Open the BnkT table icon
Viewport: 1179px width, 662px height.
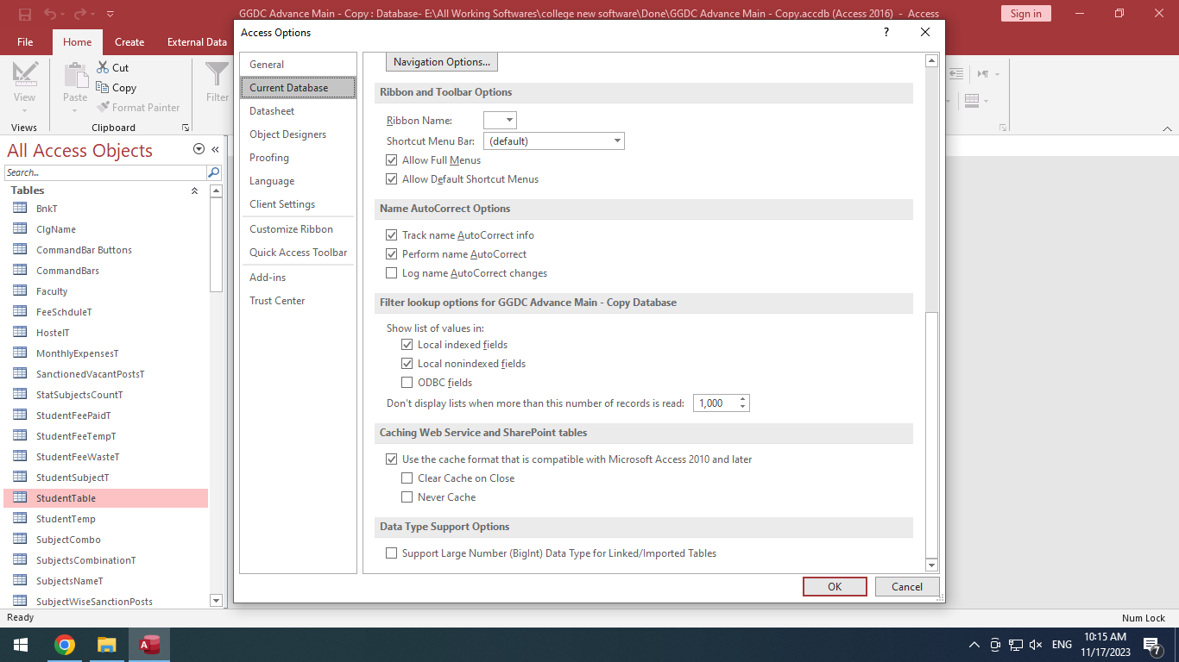click(x=20, y=208)
